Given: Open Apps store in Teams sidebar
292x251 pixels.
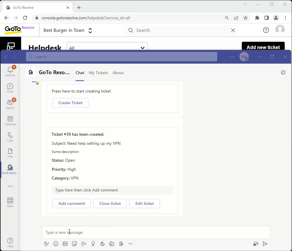Looking at the screenshot, I should point(10,202).
